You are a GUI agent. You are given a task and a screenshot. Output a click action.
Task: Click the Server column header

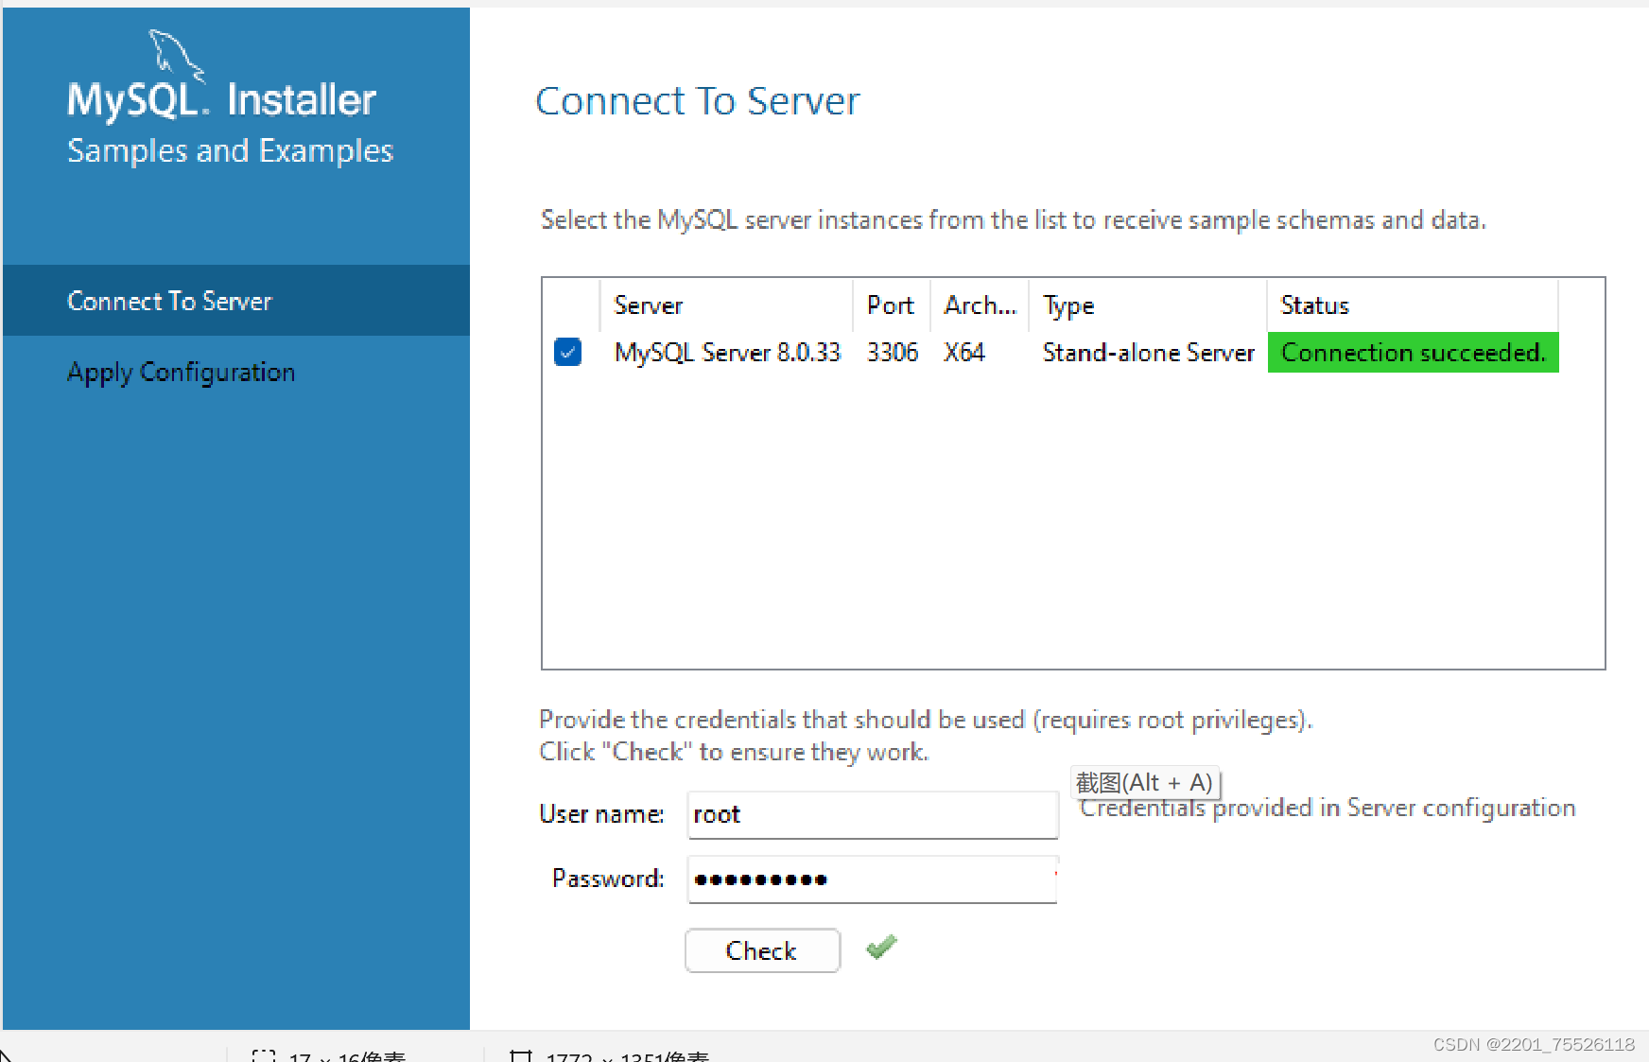[649, 305]
